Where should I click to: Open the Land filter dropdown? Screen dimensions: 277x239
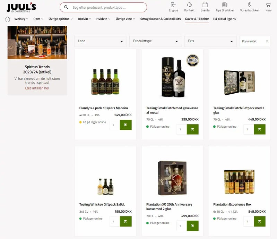click(x=101, y=41)
